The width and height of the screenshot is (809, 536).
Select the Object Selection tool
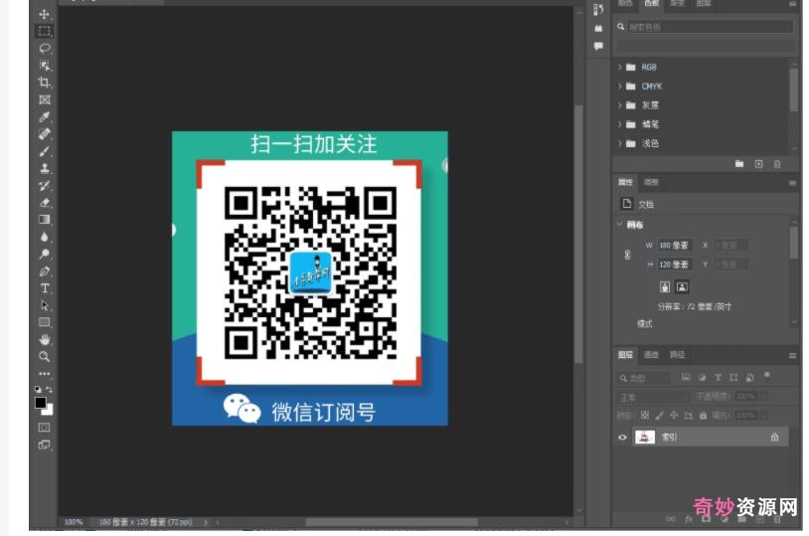[45, 66]
